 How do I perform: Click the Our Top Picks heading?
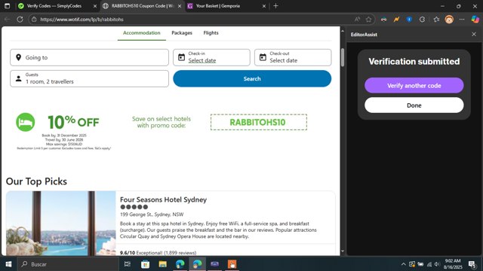point(36,181)
